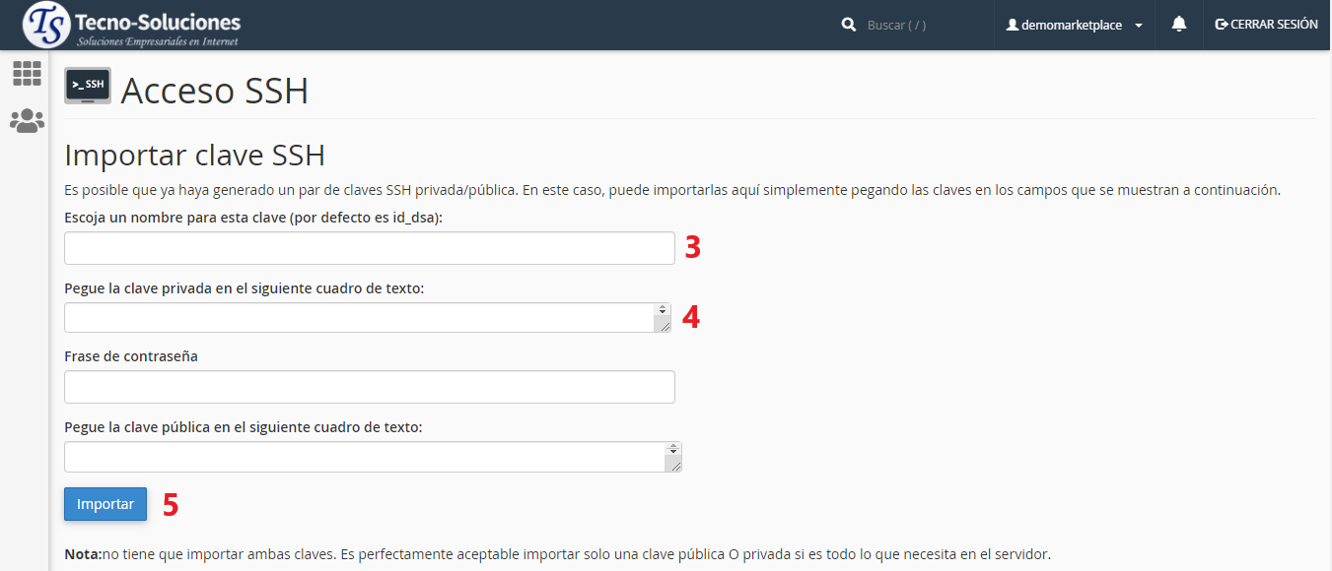The height and width of the screenshot is (571, 1332).
Task: Click the public key text area
Action: point(364,457)
